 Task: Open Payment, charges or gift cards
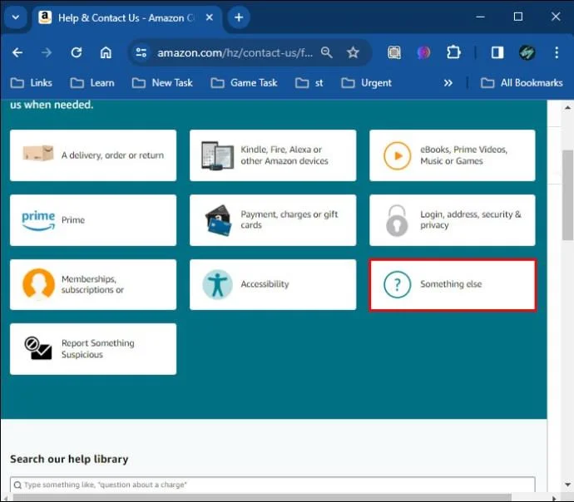pos(273,220)
